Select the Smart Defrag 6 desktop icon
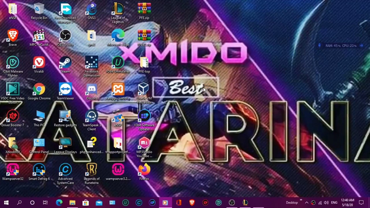The image size is (370, 208). (x=39, y=172)
